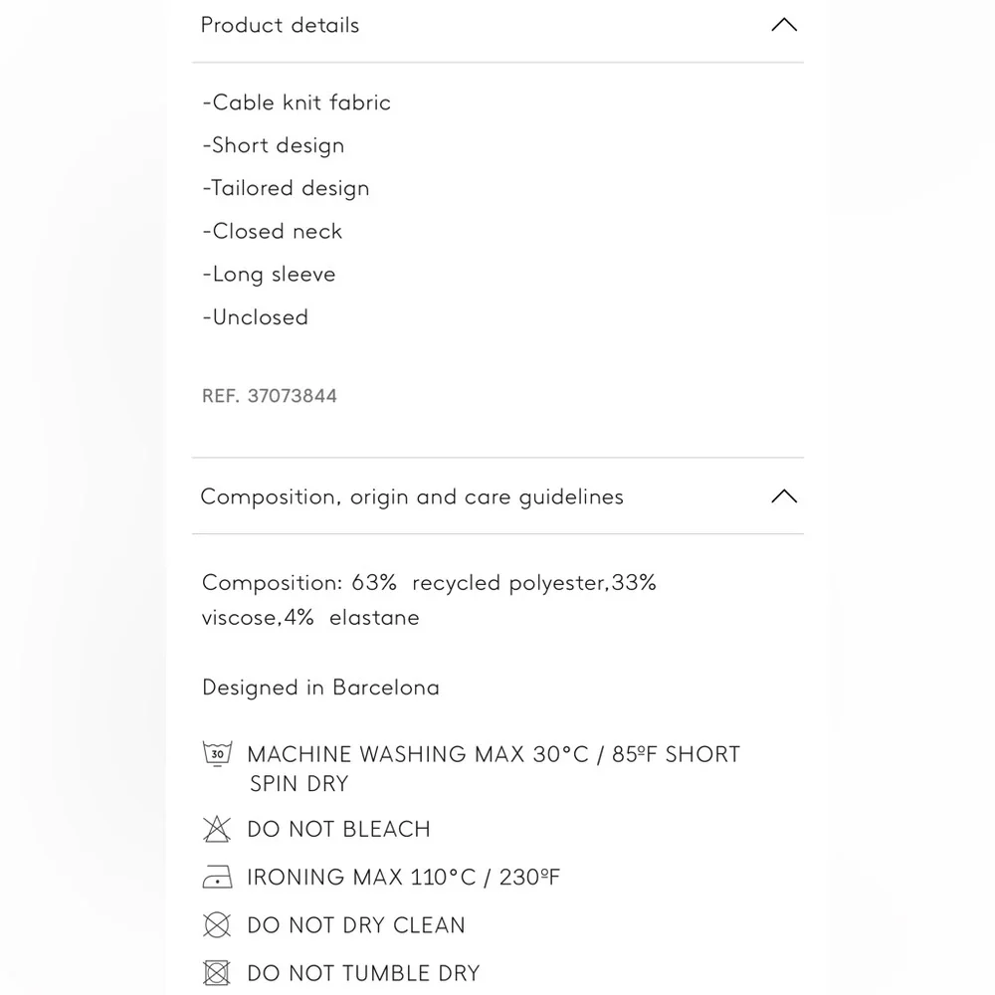The image size is (995, 995).
Task: Collapse Composition, origin and care guidelines chevron
Action: coord(784,497)
